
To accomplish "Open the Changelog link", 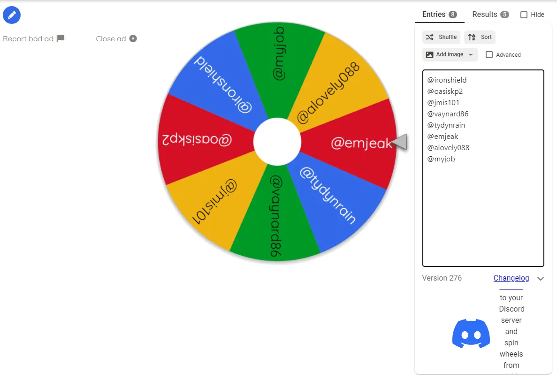I will pyautogui.click(x=511, y=278).
